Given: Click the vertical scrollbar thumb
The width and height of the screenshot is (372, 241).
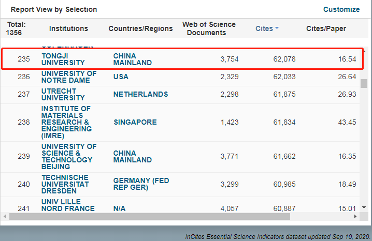Looking at the screenshot, I should pos(364,84).
